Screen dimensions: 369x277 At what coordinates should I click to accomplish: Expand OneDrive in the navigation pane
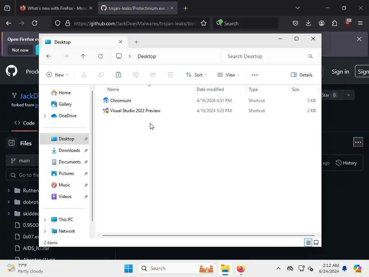pyautogui.click(x=45, y=116)
